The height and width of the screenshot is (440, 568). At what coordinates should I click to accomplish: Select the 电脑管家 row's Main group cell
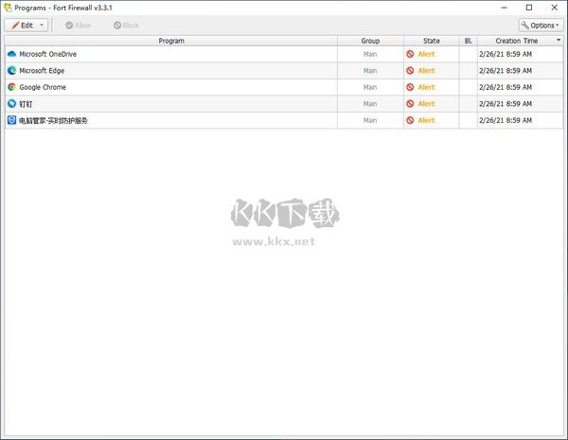tap(370, 120)
